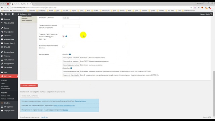Edit time limit notice above CAPTCHA field

71,71
